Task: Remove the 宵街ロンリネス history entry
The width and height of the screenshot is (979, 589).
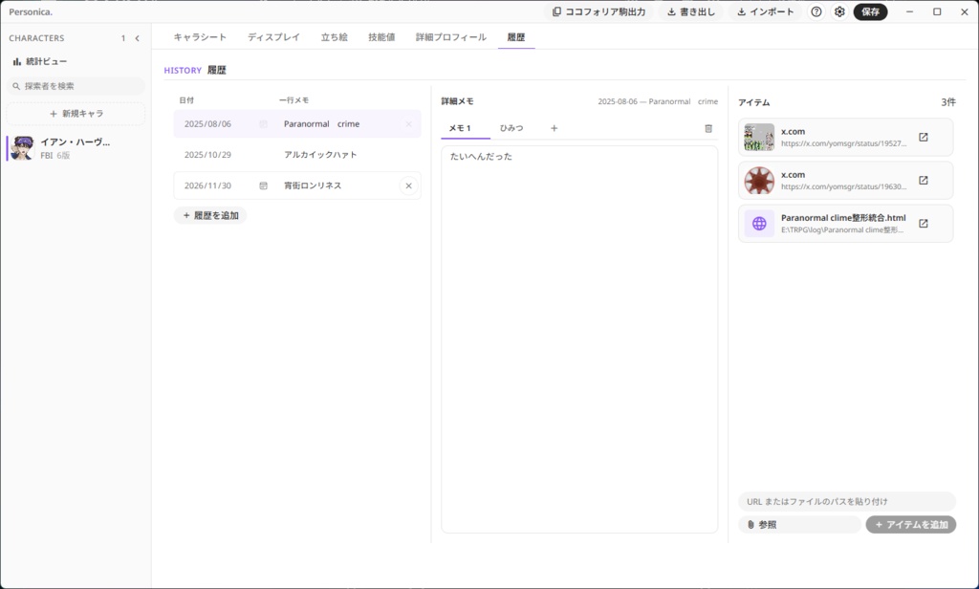Action: [x=408, y=185]
